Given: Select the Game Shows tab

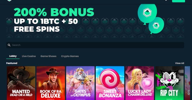Looking at the screenshot, I should pyautogui.click(x=48, y=56).
